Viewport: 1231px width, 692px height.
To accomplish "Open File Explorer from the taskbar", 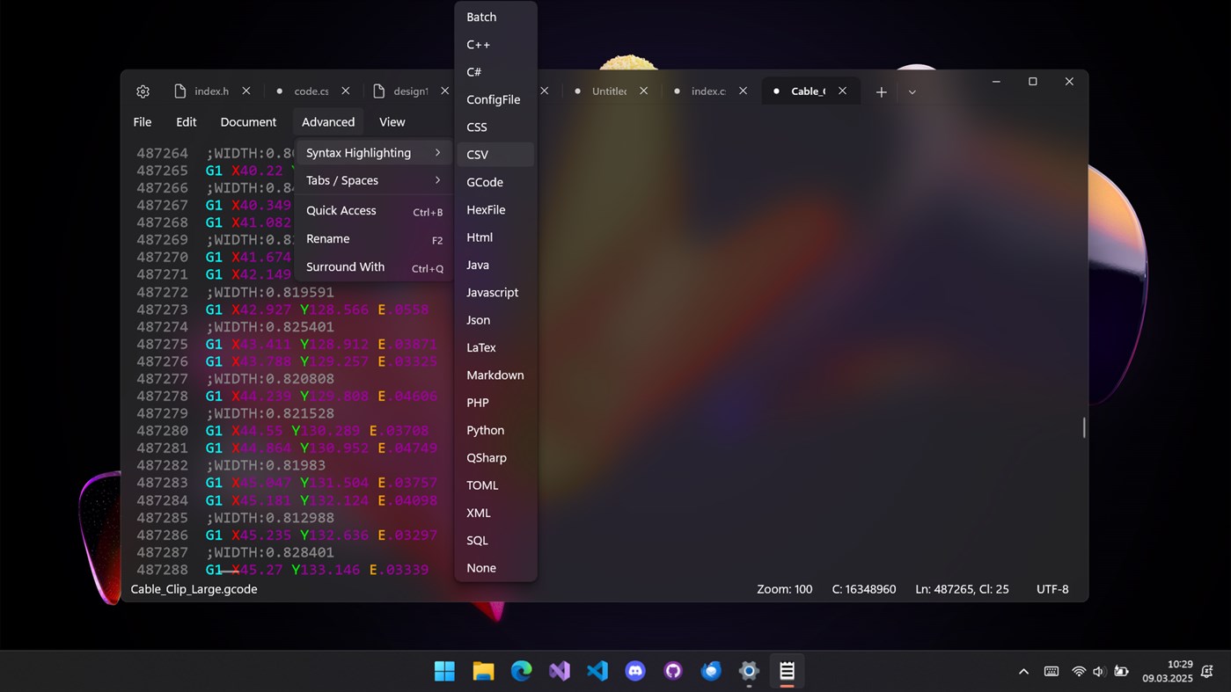I will pyautogui.click(x=483, y=672).
